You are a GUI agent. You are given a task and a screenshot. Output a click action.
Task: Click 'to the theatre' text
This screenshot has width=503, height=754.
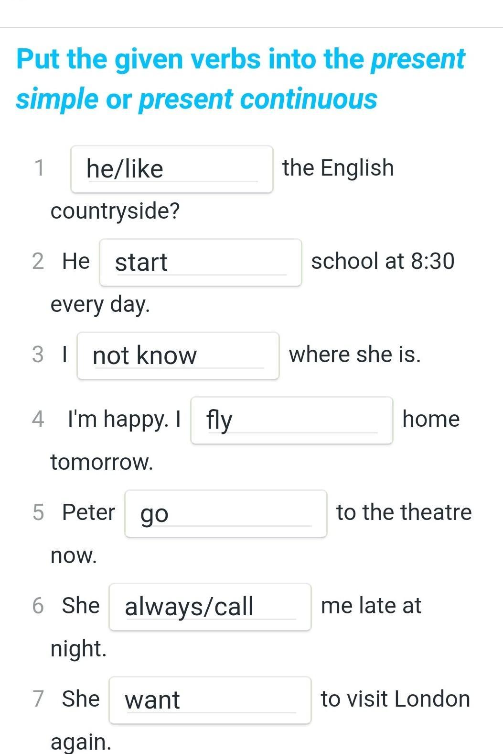tap(404, 513)
